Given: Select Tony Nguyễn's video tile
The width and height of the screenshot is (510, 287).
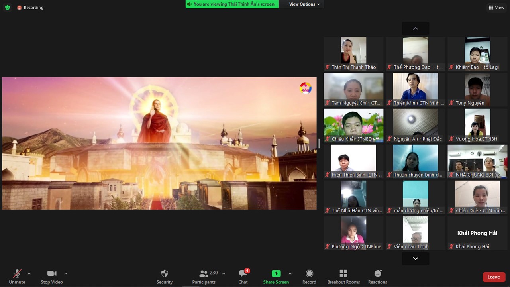Looking at the screenshot, I should pos(477,90).
